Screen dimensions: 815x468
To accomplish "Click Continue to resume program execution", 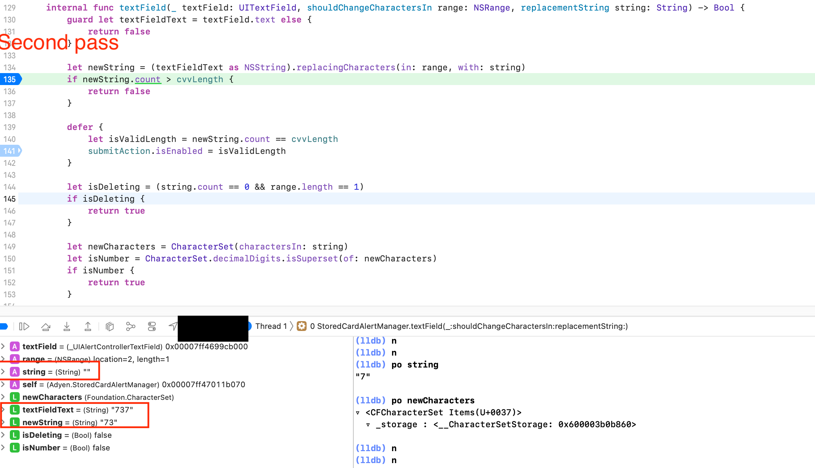I will [x=4, y=326].
